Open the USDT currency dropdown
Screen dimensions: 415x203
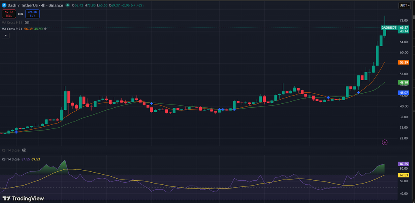pyautogui.click(x=404, y=6)
